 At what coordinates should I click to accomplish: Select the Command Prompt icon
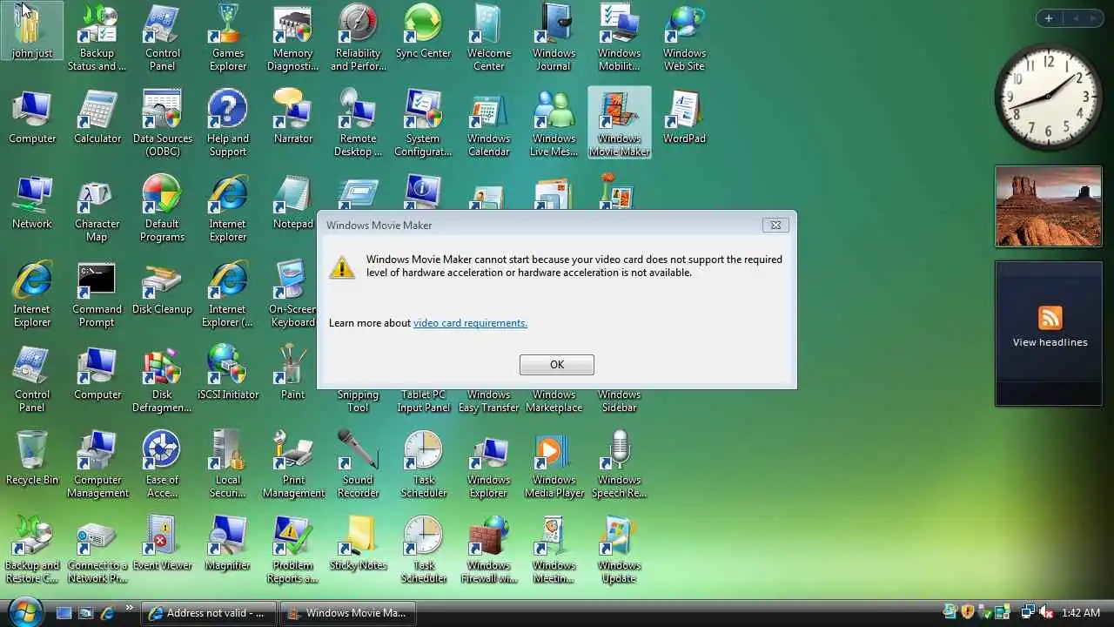click(97, 293)
